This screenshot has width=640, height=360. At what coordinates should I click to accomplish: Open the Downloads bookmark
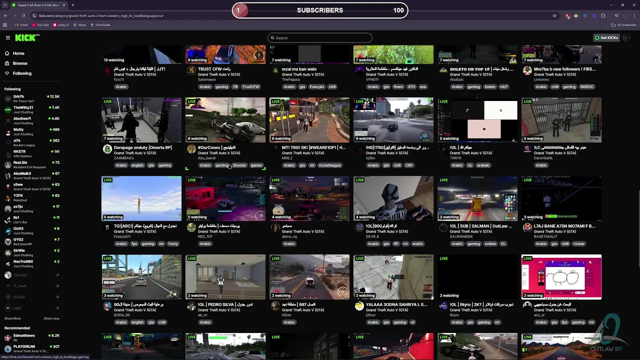click(x=100, y=25)
